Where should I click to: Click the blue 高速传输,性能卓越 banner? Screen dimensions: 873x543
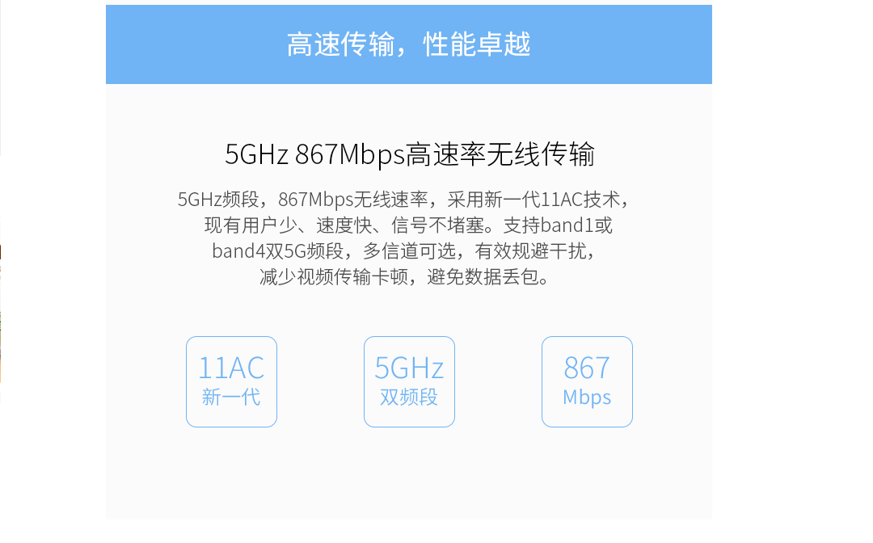(409, 44)
